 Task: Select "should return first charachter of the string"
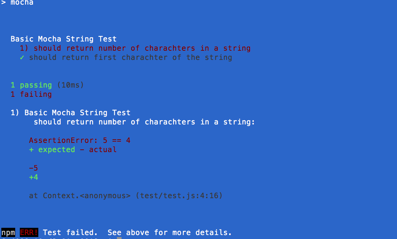tap(130, 58)
